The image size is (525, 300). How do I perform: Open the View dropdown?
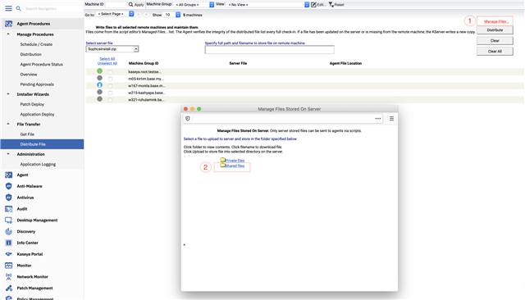coord(268,5)
